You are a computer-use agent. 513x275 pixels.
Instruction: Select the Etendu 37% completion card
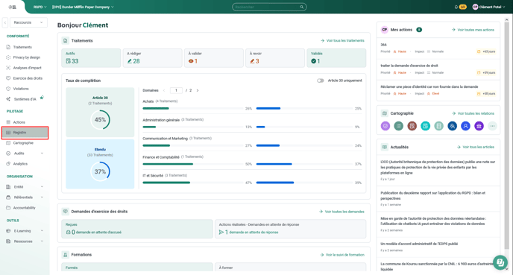click(100, 164)
